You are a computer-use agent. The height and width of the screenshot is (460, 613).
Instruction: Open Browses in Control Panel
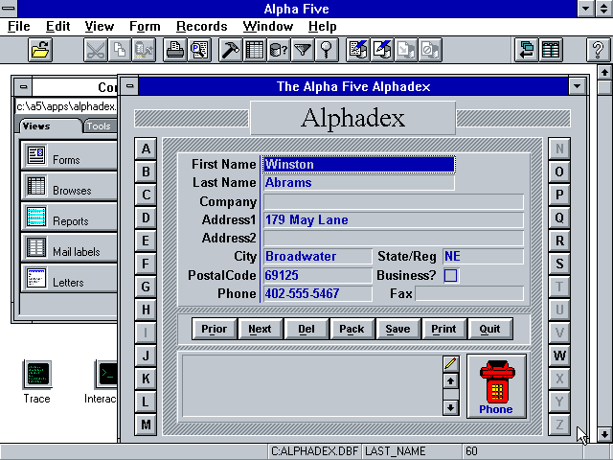coord(69,186)
